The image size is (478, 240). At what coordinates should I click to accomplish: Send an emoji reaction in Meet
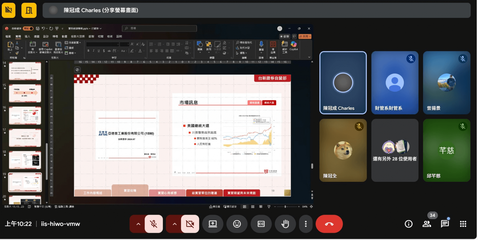pyautogui.click(x=237, y=224)
